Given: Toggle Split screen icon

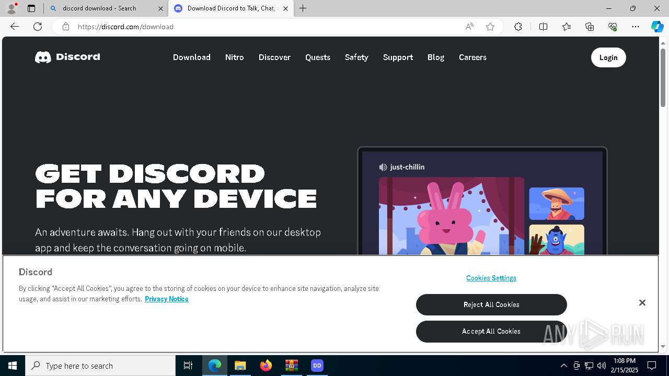Looking at the screenshot, I should coord(543,27).
